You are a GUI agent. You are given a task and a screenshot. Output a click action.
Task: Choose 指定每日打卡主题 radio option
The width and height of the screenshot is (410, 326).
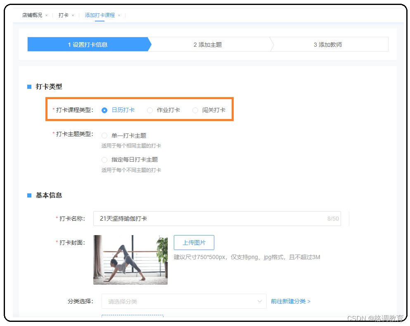tap(105, 160)
